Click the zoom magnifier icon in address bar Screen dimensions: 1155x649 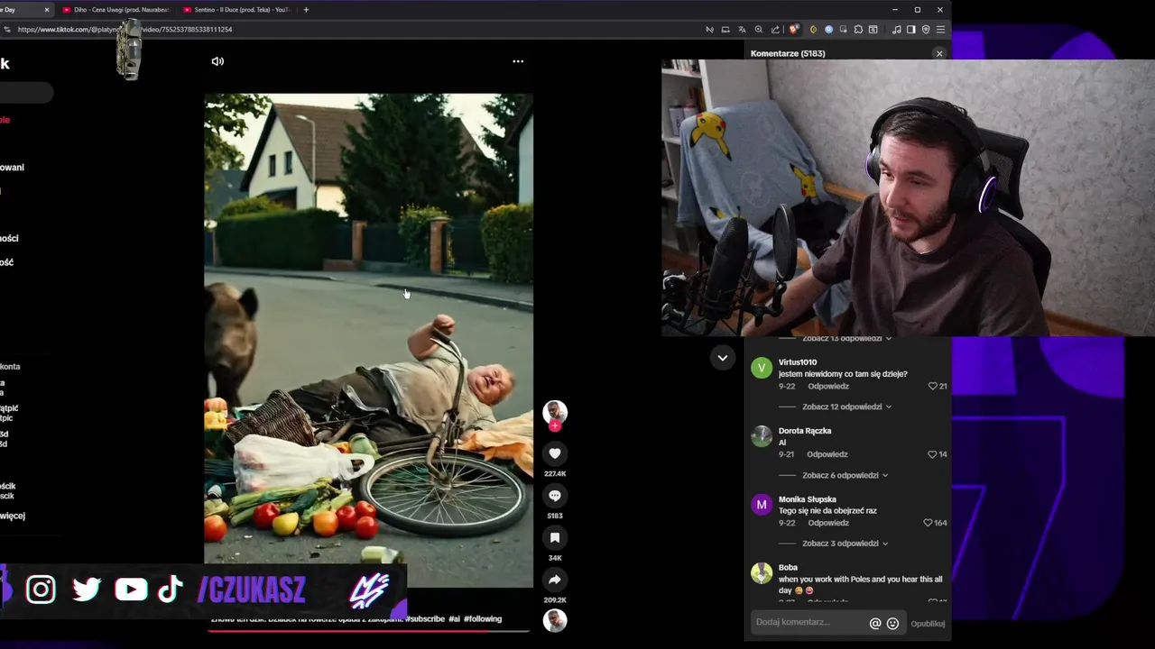tap(759, 29)
